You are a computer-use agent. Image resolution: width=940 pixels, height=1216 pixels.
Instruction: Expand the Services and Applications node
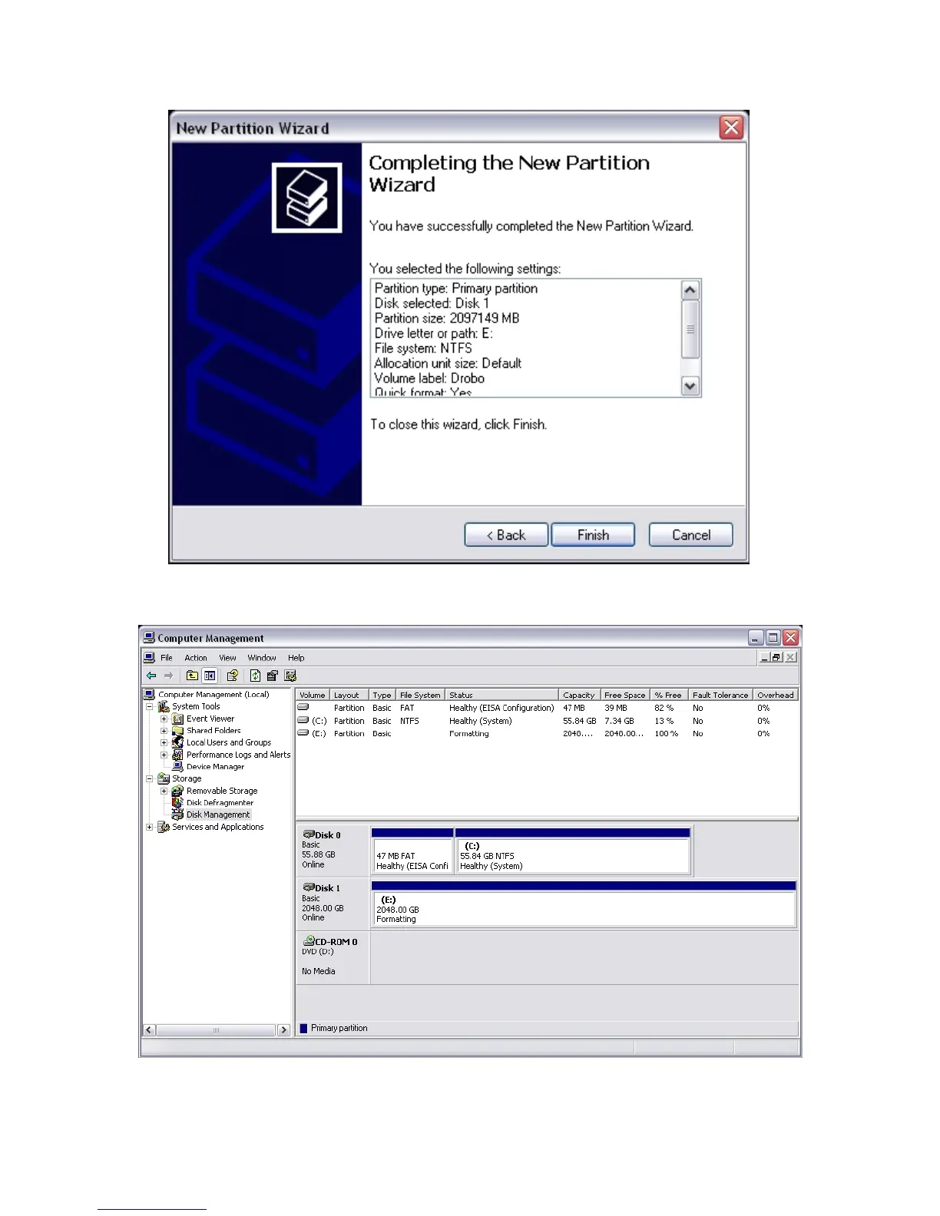[x=150, y=827]
